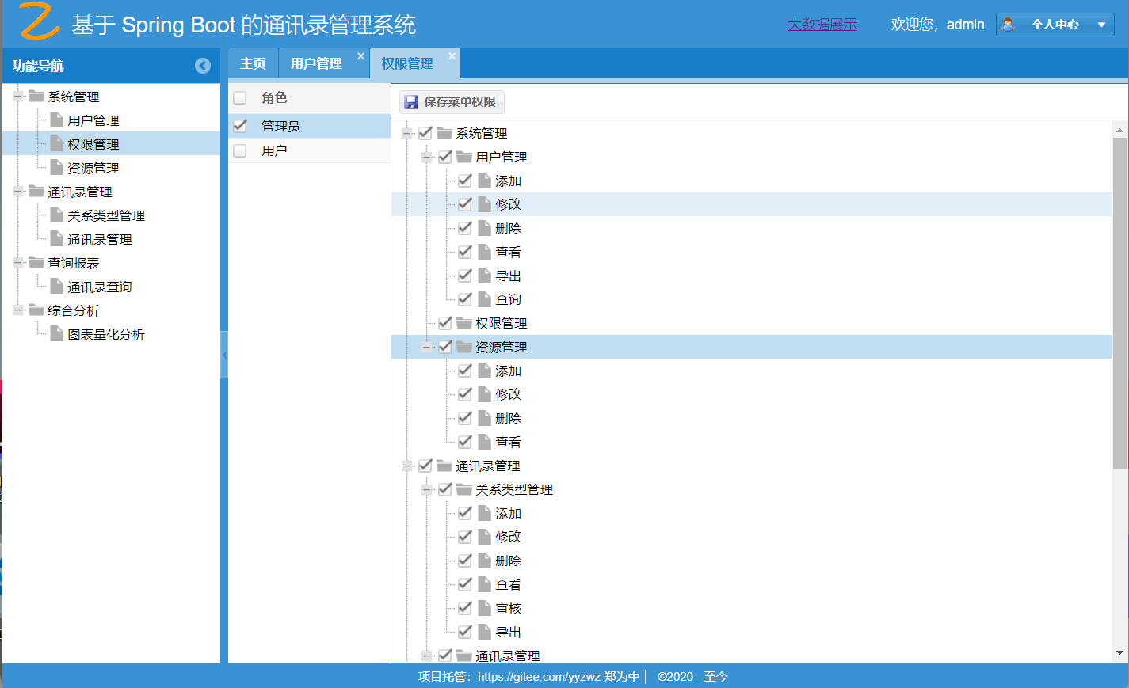Select 查看 row under 资源管理

[751, 442]
